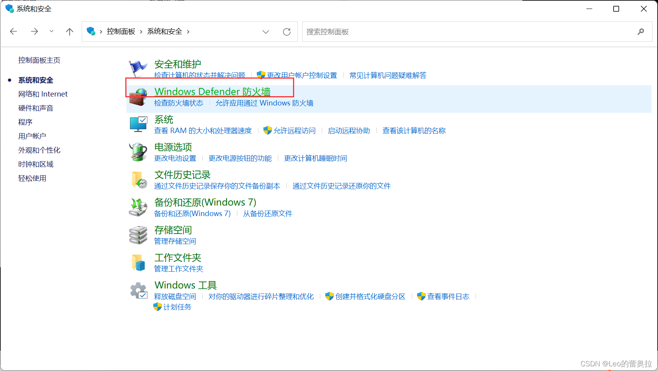
Task: Expand the address bar history dropdown
Action: pos(266,32)
